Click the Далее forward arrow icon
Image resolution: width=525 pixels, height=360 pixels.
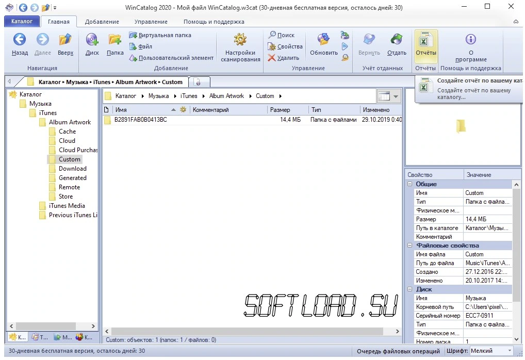tap(42, 40)
